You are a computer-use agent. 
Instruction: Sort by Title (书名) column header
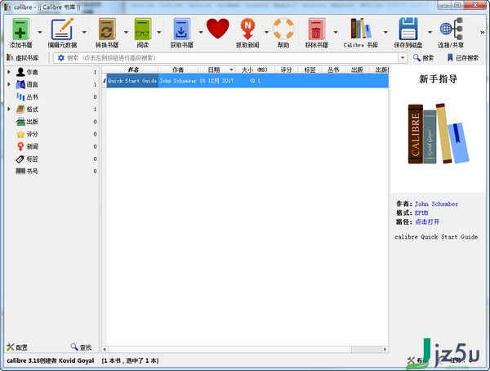[132, 69]
